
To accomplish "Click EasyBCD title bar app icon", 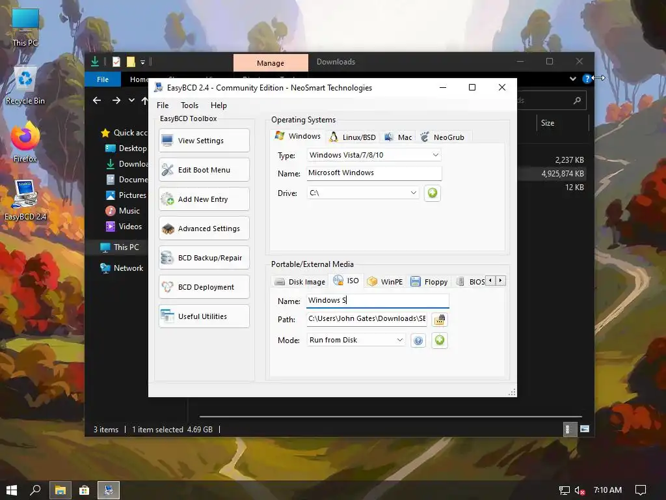I will pyautogui.click(x=159, y=88).
